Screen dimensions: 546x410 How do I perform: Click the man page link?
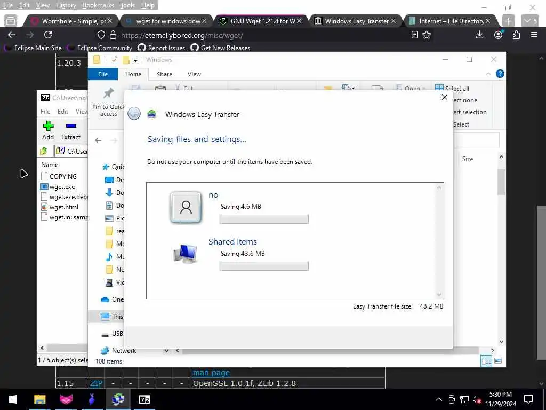tap(211, 373)
